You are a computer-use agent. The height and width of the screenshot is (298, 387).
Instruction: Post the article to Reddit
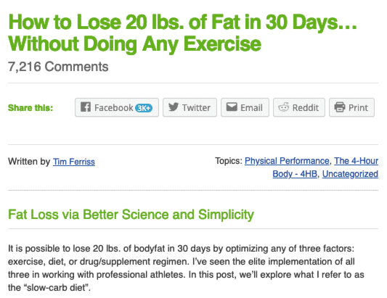(x=299, y=107)
